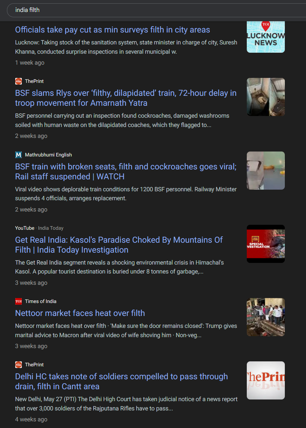The width and height of the screenshot is (306, 428).
Task: Open 'BSF slams Rlys over filthy train' headline
Action: (126, 98)
